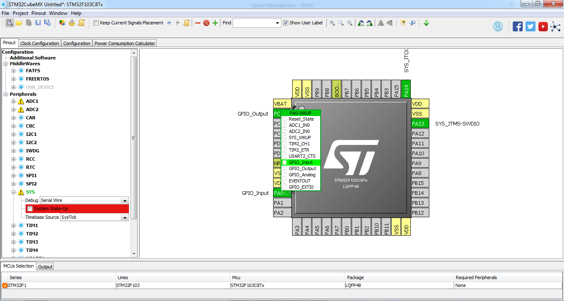
Task: Enable Keep Current Signals Placement checkbox
Action: 96,23
